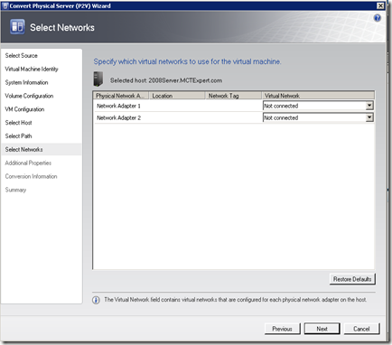Open the Additional Properties step
Viewport: 392px width, 345px height.
[28, 163]
